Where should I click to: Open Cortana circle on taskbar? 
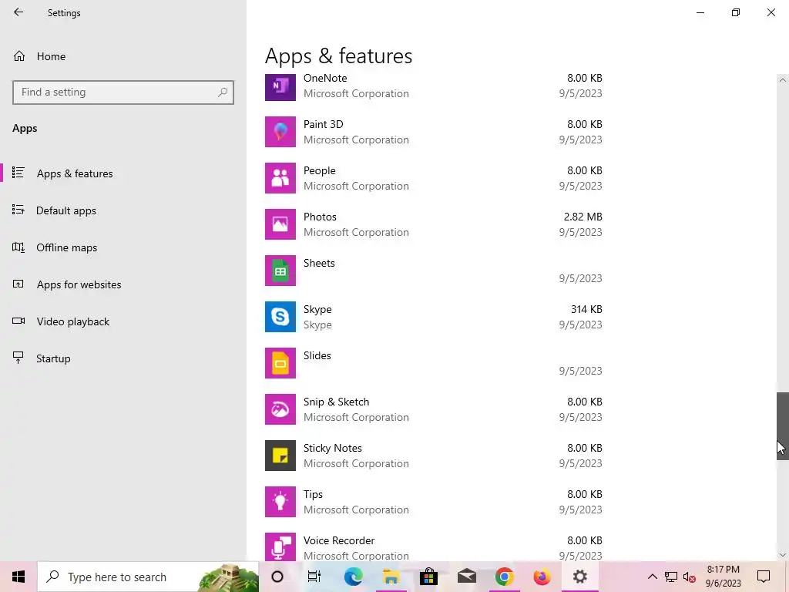[x=277, y=577]
